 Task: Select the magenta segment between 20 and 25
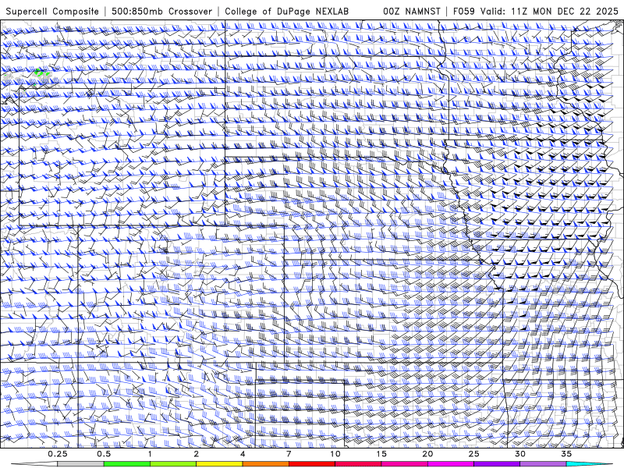451,464
